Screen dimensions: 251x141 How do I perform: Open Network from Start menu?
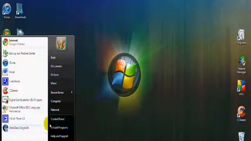pyautogui.click(x=55, y=110)
